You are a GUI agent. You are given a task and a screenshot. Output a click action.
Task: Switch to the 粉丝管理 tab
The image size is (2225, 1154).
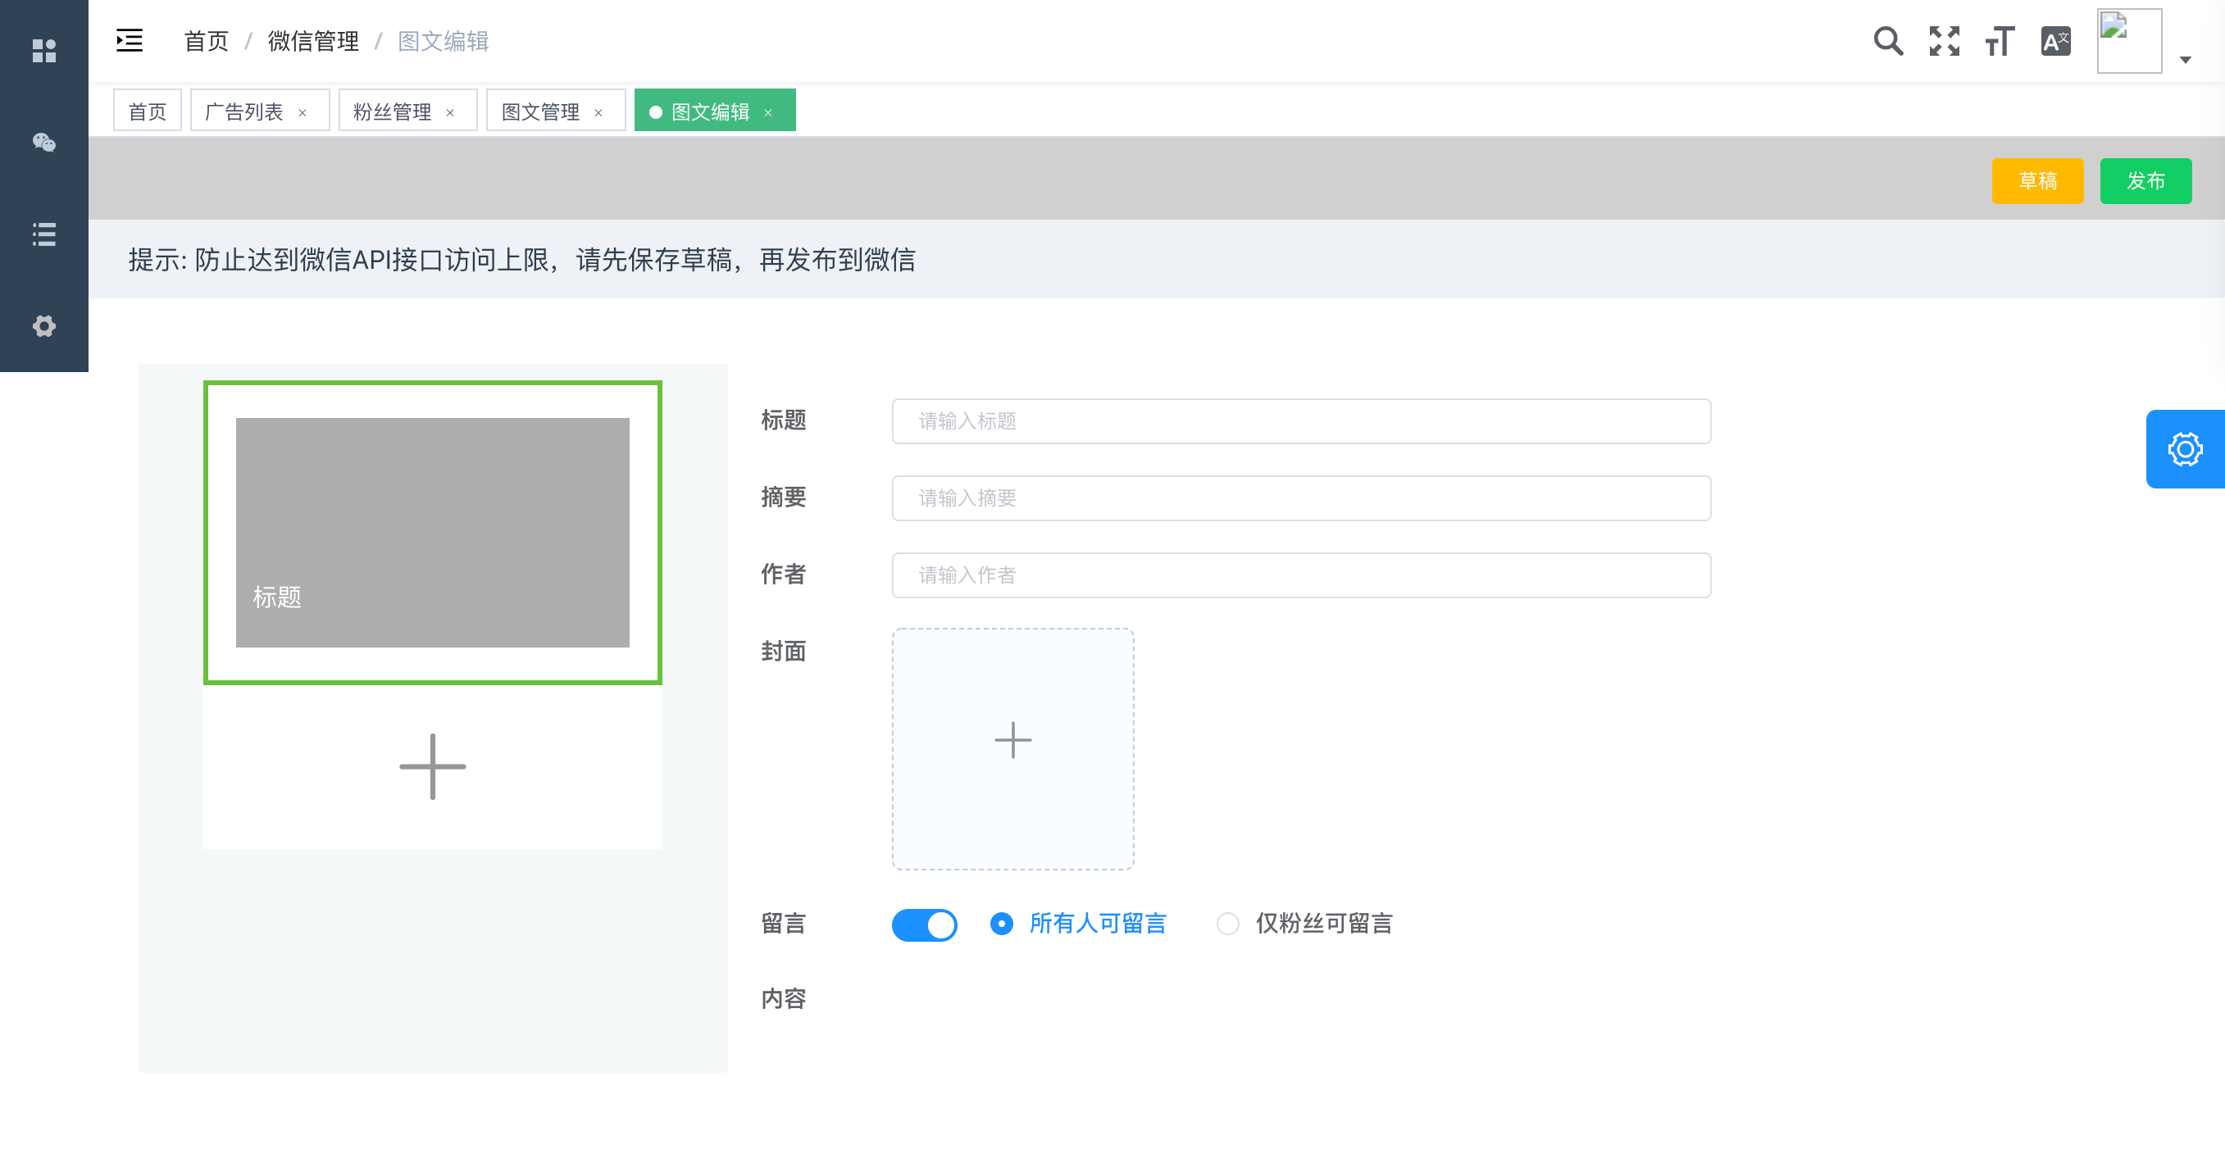[x=392, y=111]
